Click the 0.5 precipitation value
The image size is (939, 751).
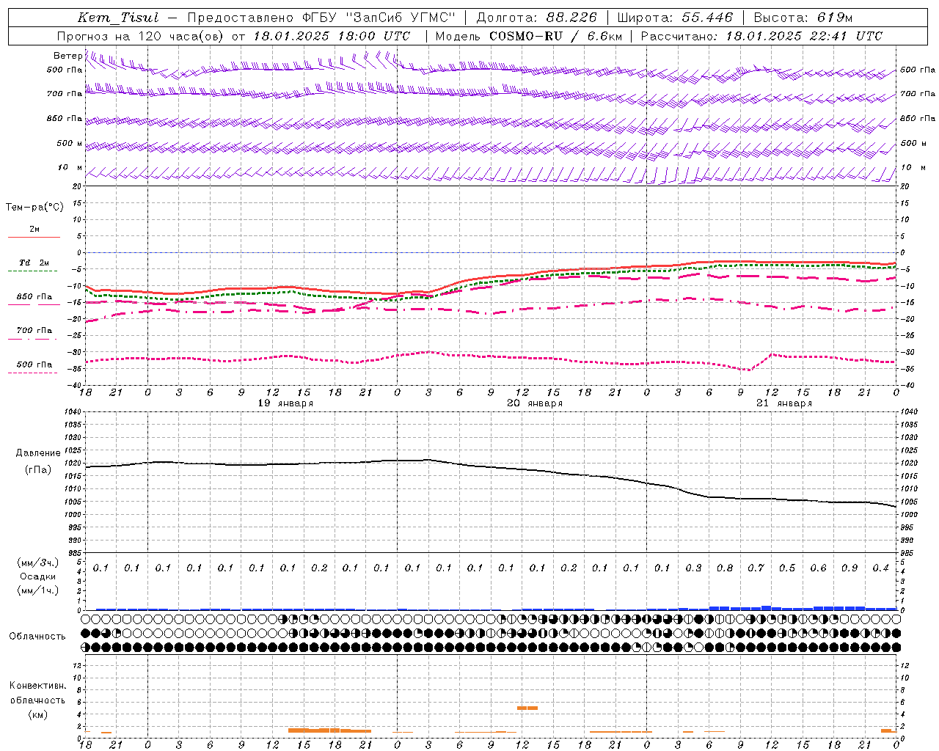787,568
